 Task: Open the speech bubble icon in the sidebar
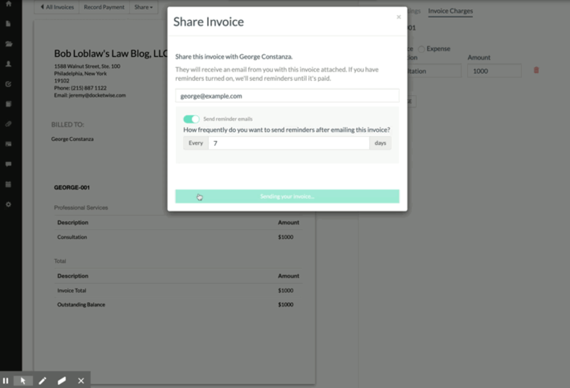click(x=8, y=164)
